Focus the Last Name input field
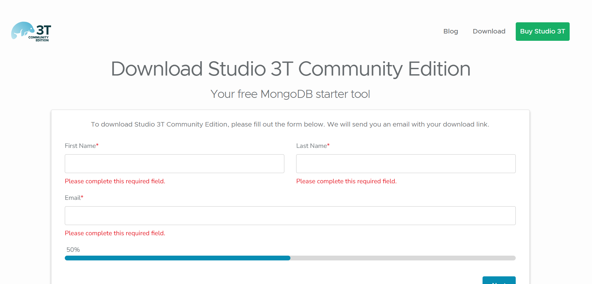592x284 pixels. pyautogui.click(x=406, y=164)
